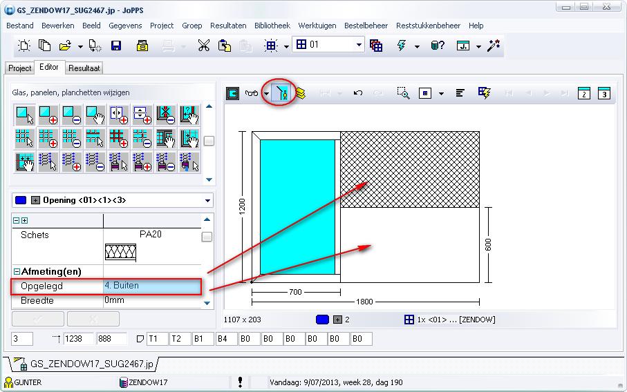
Task: Select the glass pane pointer tool
Action: point(25,115)
